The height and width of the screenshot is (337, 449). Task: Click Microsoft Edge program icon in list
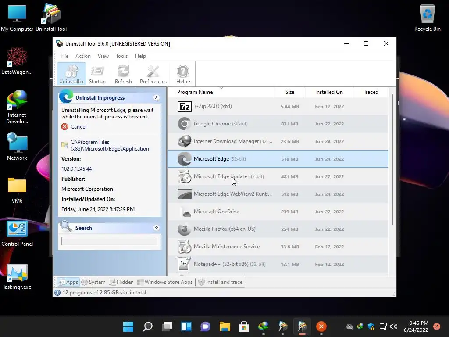click(185, 159)
